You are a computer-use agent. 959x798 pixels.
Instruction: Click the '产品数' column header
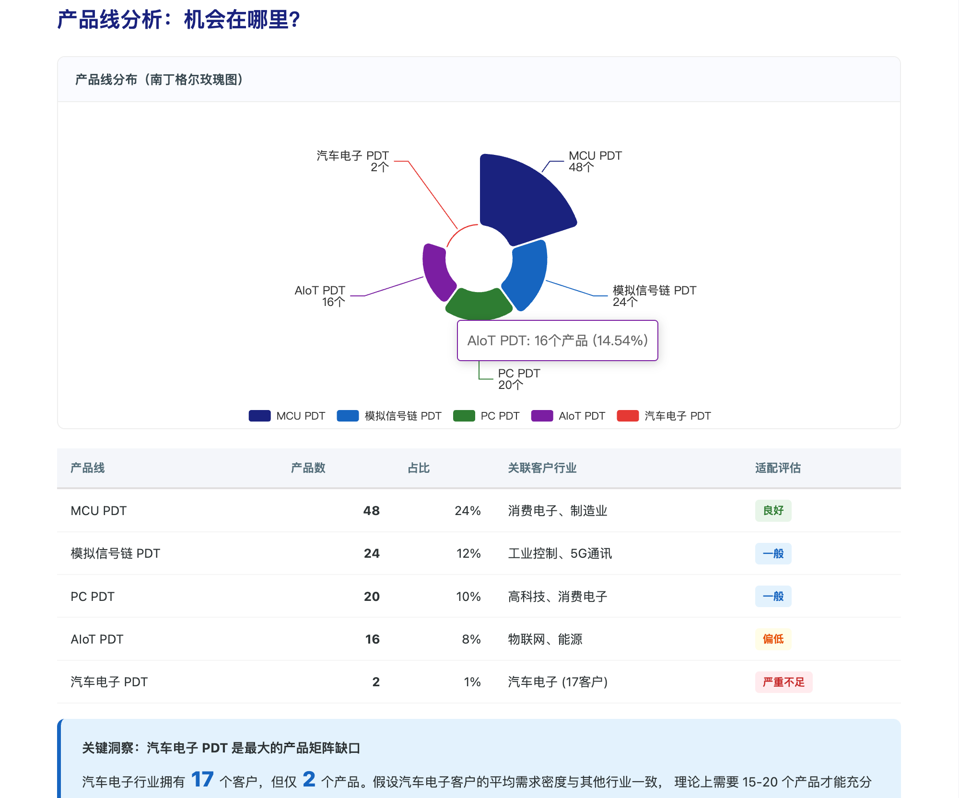pos(308,468)
